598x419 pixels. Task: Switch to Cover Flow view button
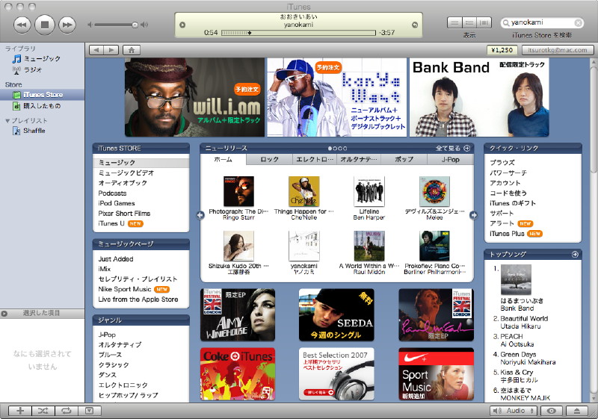484,23
